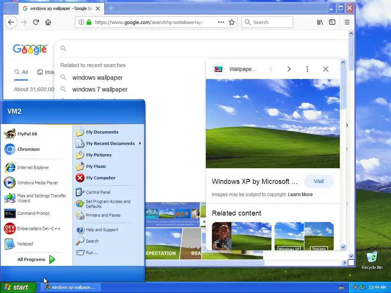Go to previous image in preview panel
Screen dimensions: 391x293
pyautogui.click(x=271, y=69)
